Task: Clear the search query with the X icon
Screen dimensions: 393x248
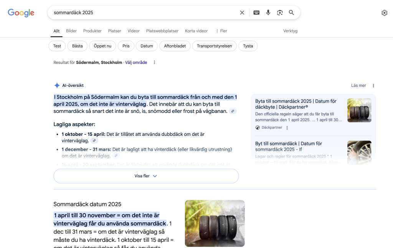Action: [242, 13]
